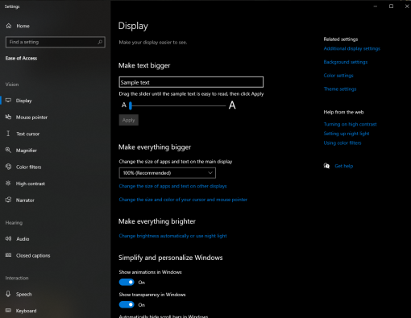Viewport: 411px width, 318px height.
Task: Turn off Show transparency in Windows
Action: [127, 305]
